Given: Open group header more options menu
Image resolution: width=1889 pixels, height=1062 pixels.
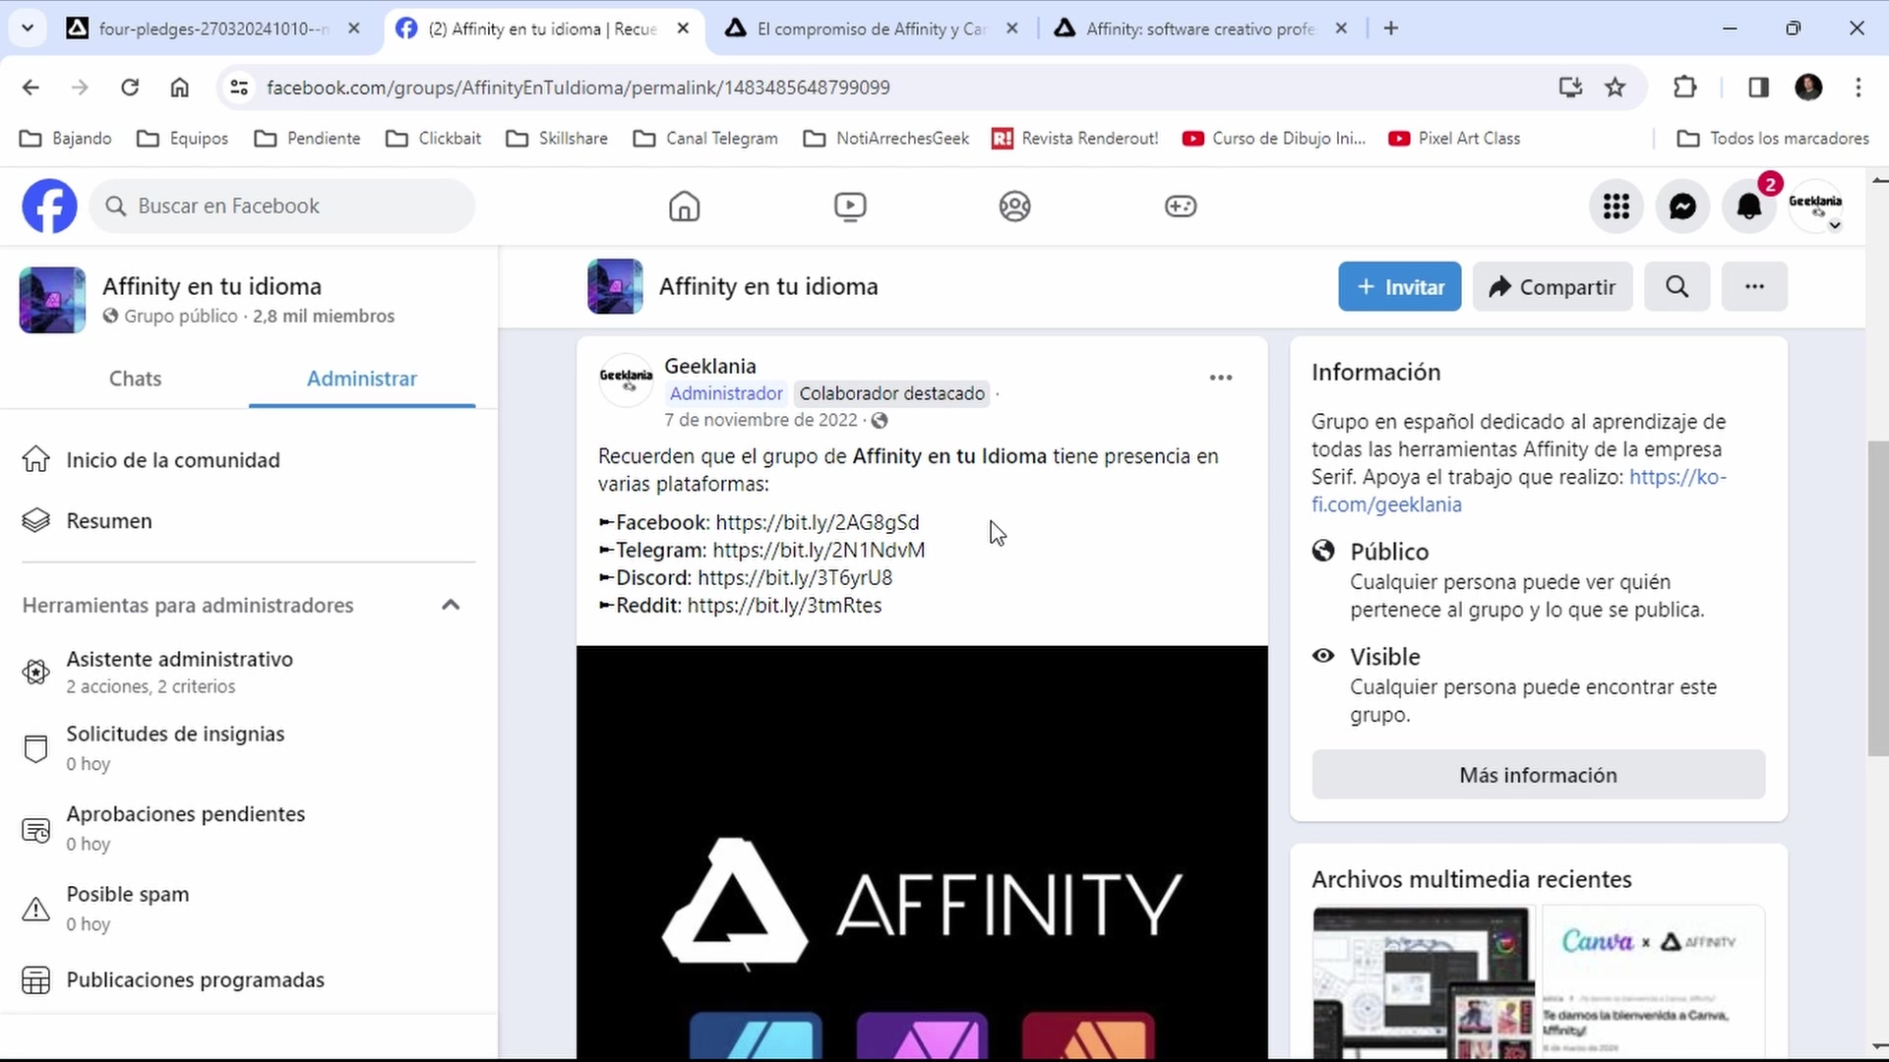Looking at the screenshot, I should point(1753,286).
